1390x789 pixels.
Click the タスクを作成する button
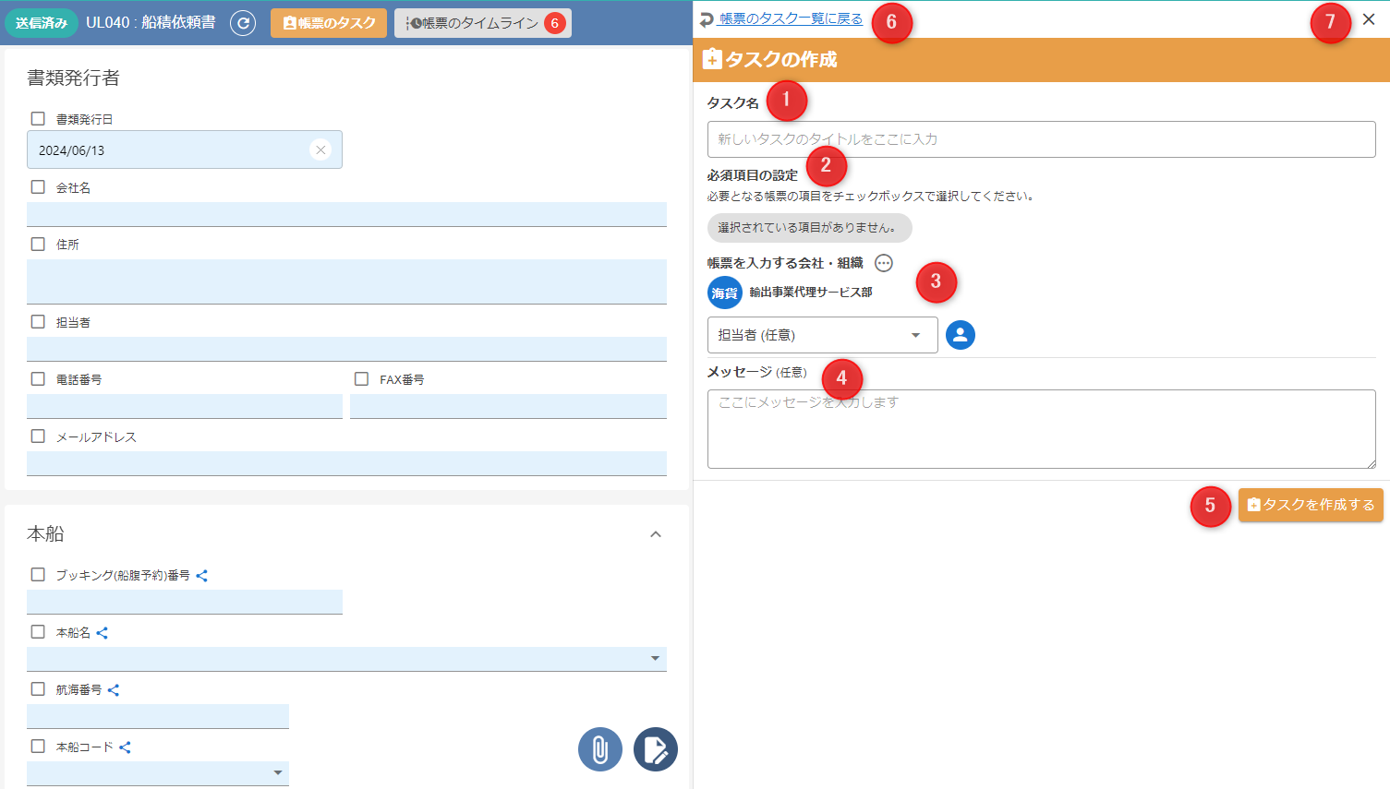point(1311,505)
